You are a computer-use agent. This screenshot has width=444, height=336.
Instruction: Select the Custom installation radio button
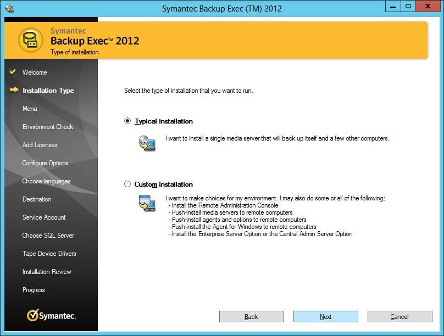(x=127, y=184)
